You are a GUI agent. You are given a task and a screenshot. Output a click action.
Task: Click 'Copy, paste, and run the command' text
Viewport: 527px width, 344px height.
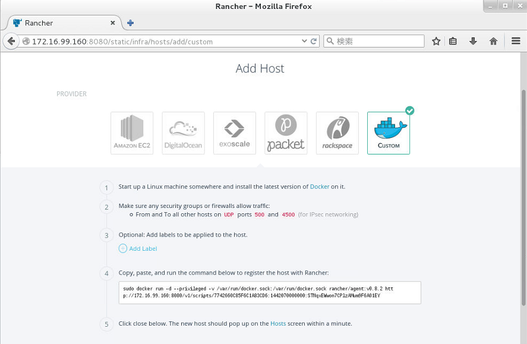point(223,273)
